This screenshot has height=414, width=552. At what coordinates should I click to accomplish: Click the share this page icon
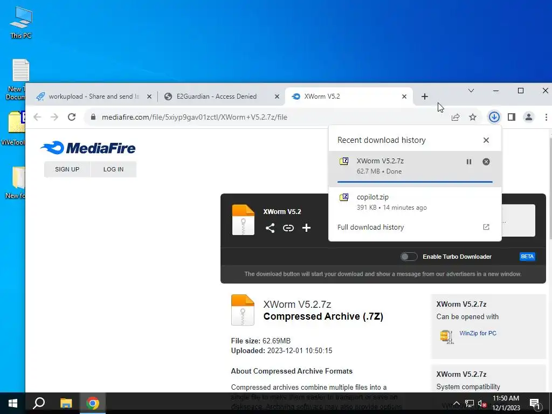(456, 117)
